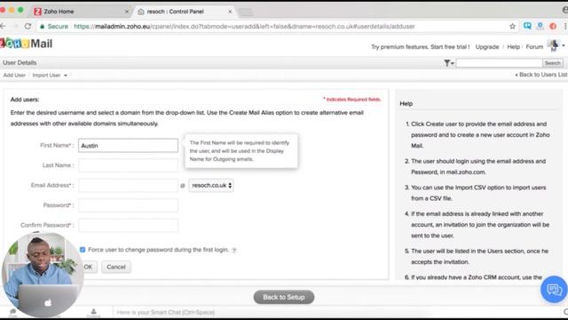568x320 pixels.
Task: Click the webcam video overlay thumbnail
Action: (43, 275)
